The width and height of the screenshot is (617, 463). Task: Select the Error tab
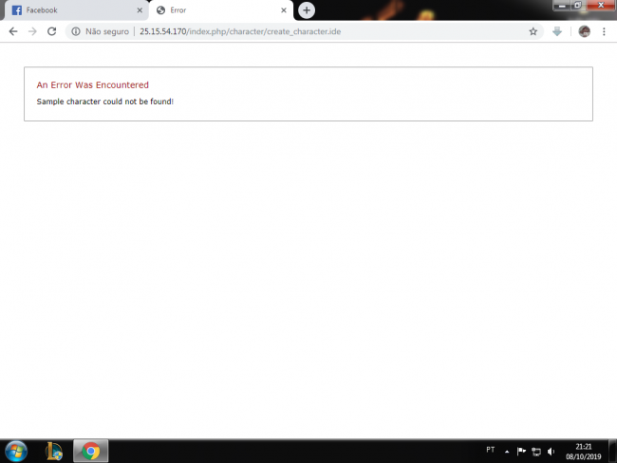pyautogui.click(x=214, y=10)
